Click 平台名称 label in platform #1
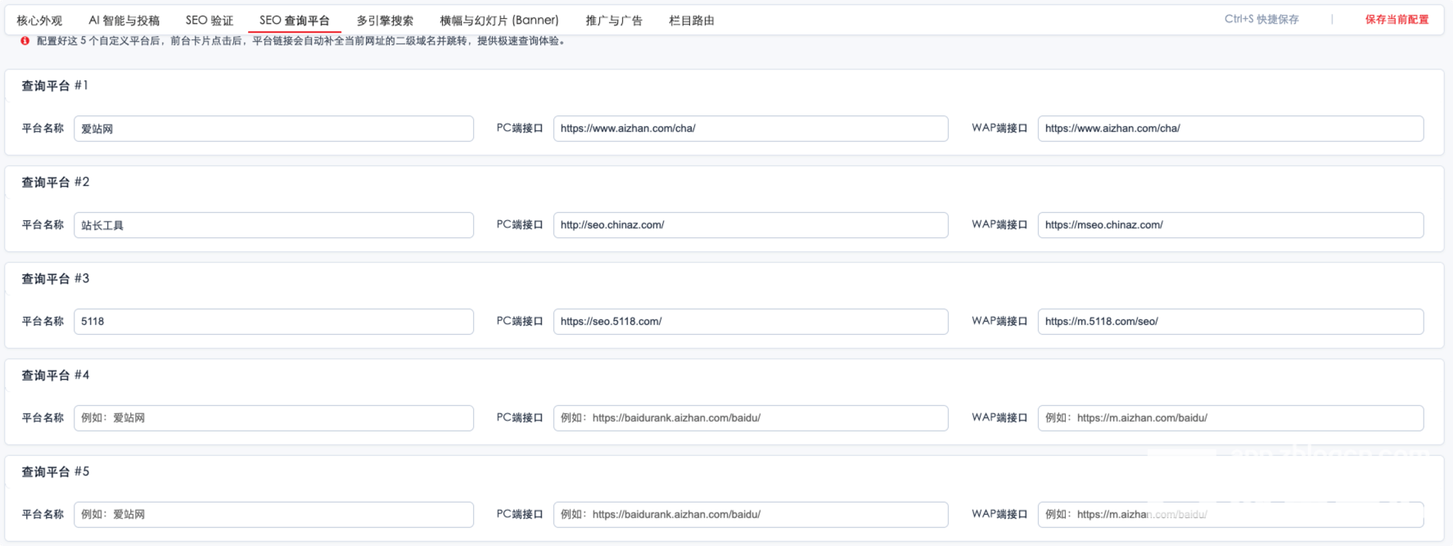This screenshot has height=546, width=1453. (43, 129)
